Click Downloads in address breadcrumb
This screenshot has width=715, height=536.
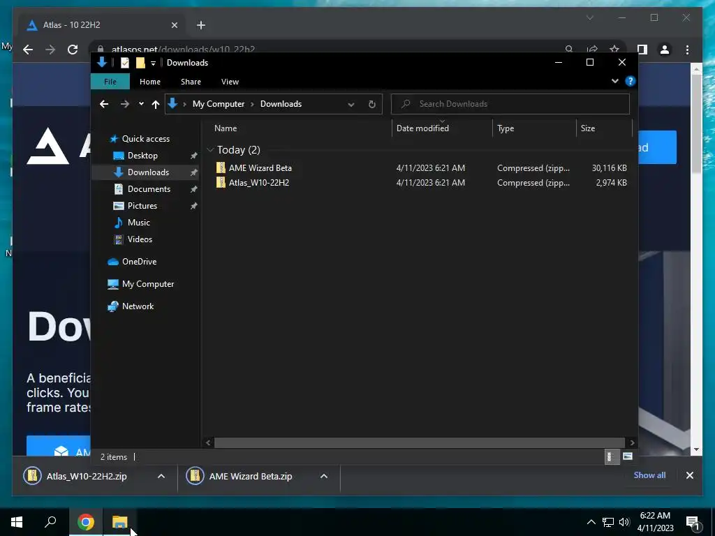[281, 104]
